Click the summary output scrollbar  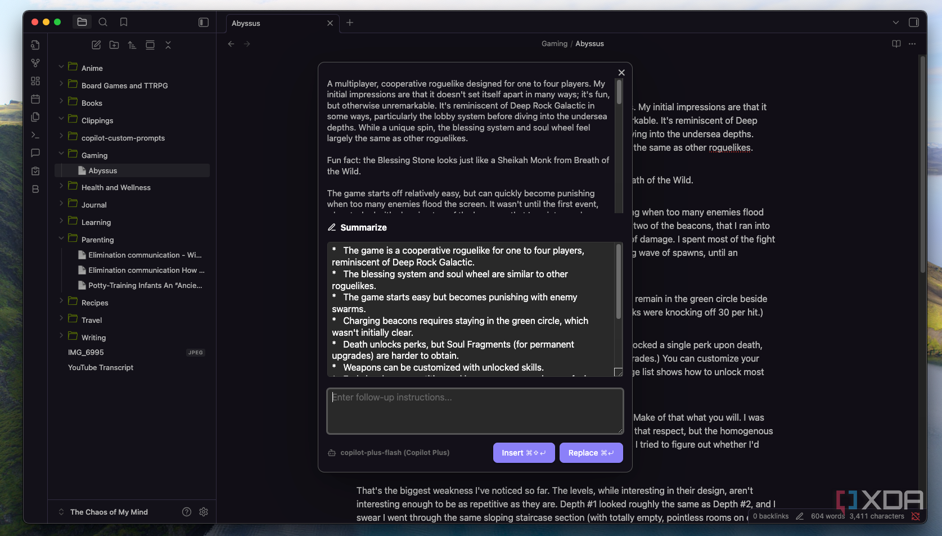pyautogui.click(x=619, y=282)
